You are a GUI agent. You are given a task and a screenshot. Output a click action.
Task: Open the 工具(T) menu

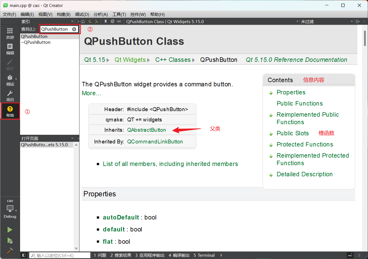(x=119, y=14)
